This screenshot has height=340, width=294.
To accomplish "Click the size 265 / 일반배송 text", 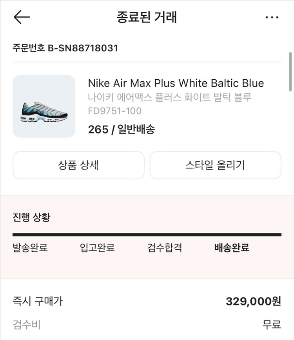I will (x=122, y=130).
